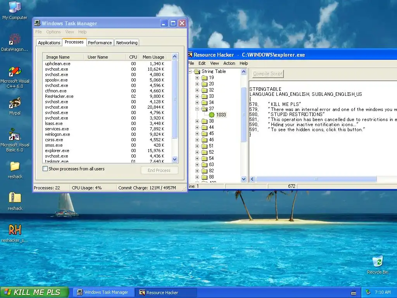
Task: Click the Task Manager title bar icon
Action: pyautogui.click(x=37, y=23)
